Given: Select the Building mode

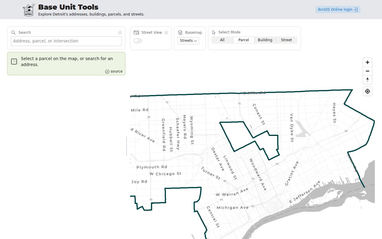Looking at the screenshot, I should click(x=265, y=40).
